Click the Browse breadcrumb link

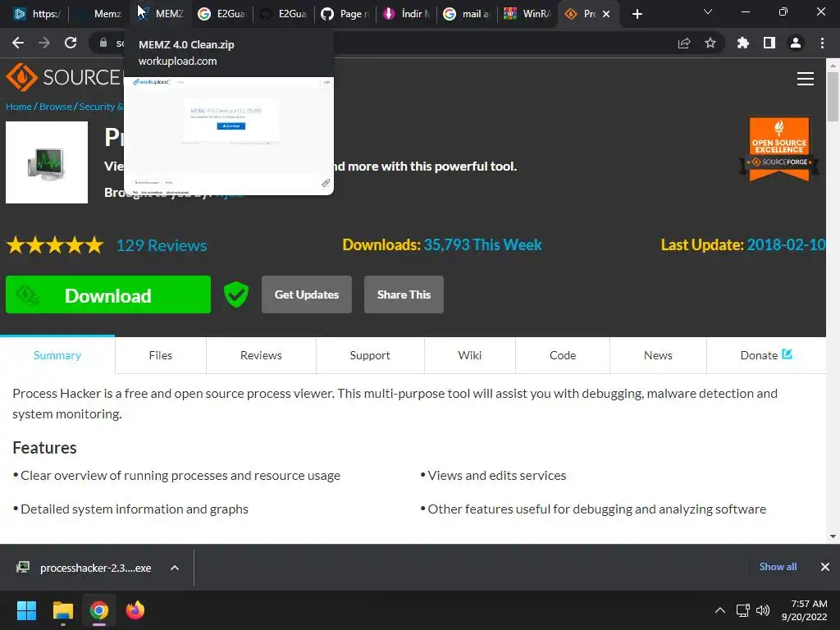pos(56,107)
